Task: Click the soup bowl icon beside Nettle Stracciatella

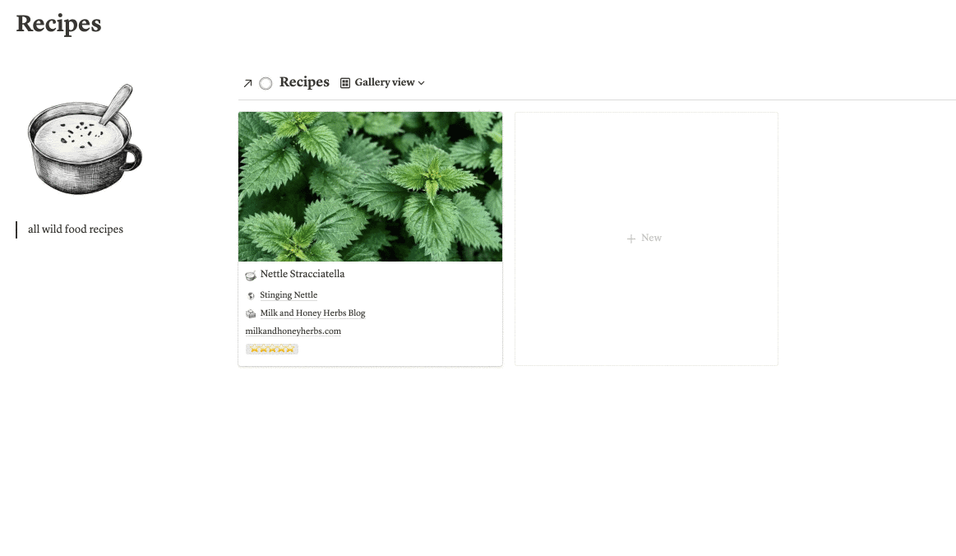Action: coord(251,276)
